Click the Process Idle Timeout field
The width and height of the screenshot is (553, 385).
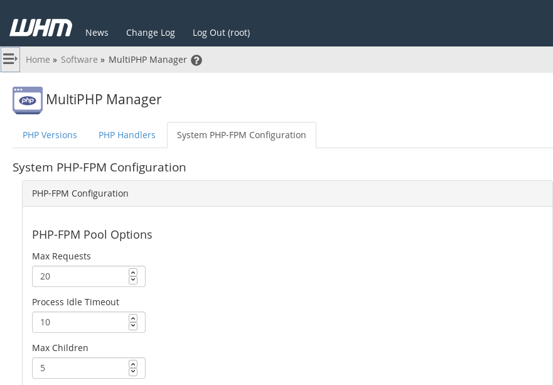[89, 322]
